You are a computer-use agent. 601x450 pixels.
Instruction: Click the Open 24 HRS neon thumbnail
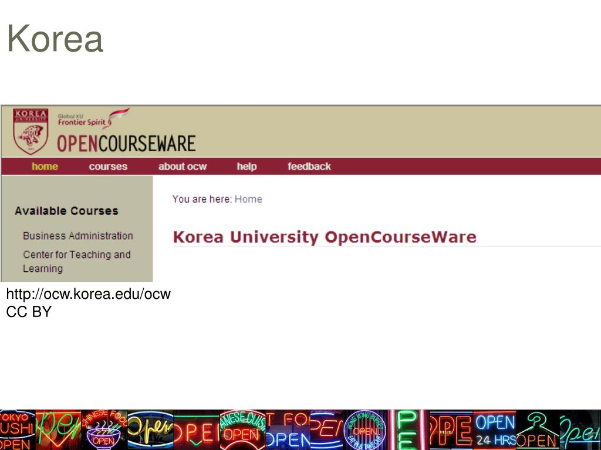pyautogui.click(x=495, y=429)
